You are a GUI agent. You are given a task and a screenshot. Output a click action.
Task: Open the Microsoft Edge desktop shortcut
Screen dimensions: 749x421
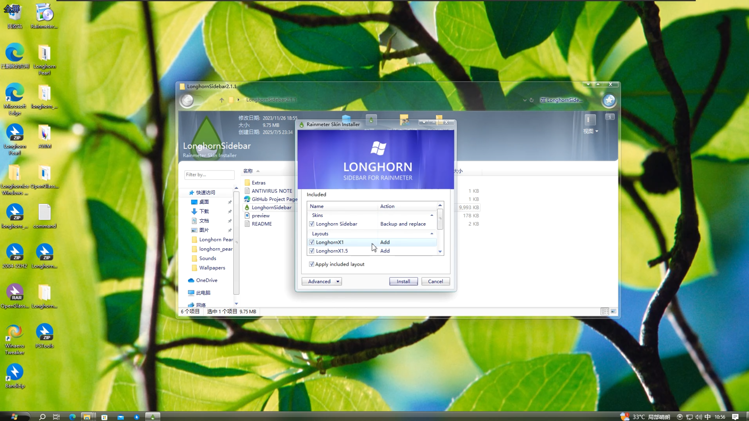point(14,99)
